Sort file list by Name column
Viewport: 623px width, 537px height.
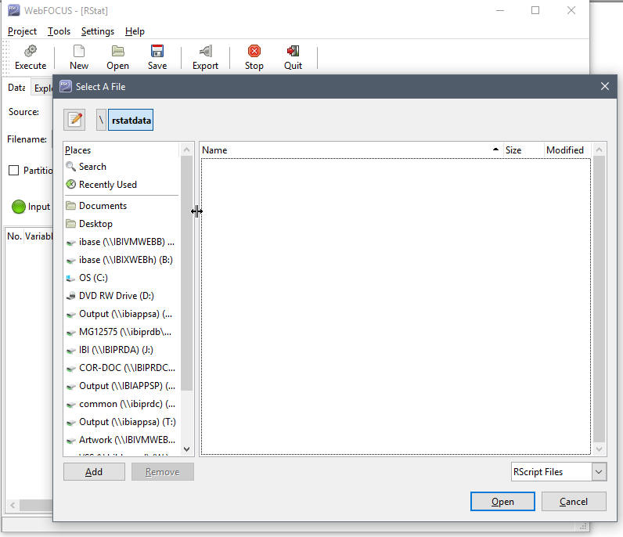351,150
